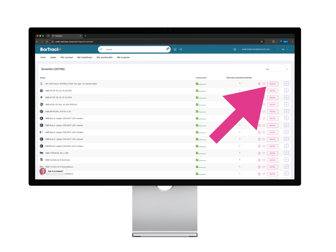Go to Mijn groothandels
Screen dimensions: 336x252
coord(105,57)
